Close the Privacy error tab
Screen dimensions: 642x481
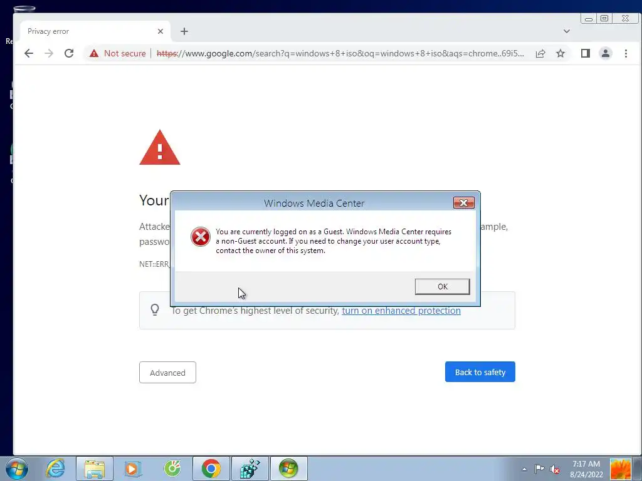coord(160,31)
